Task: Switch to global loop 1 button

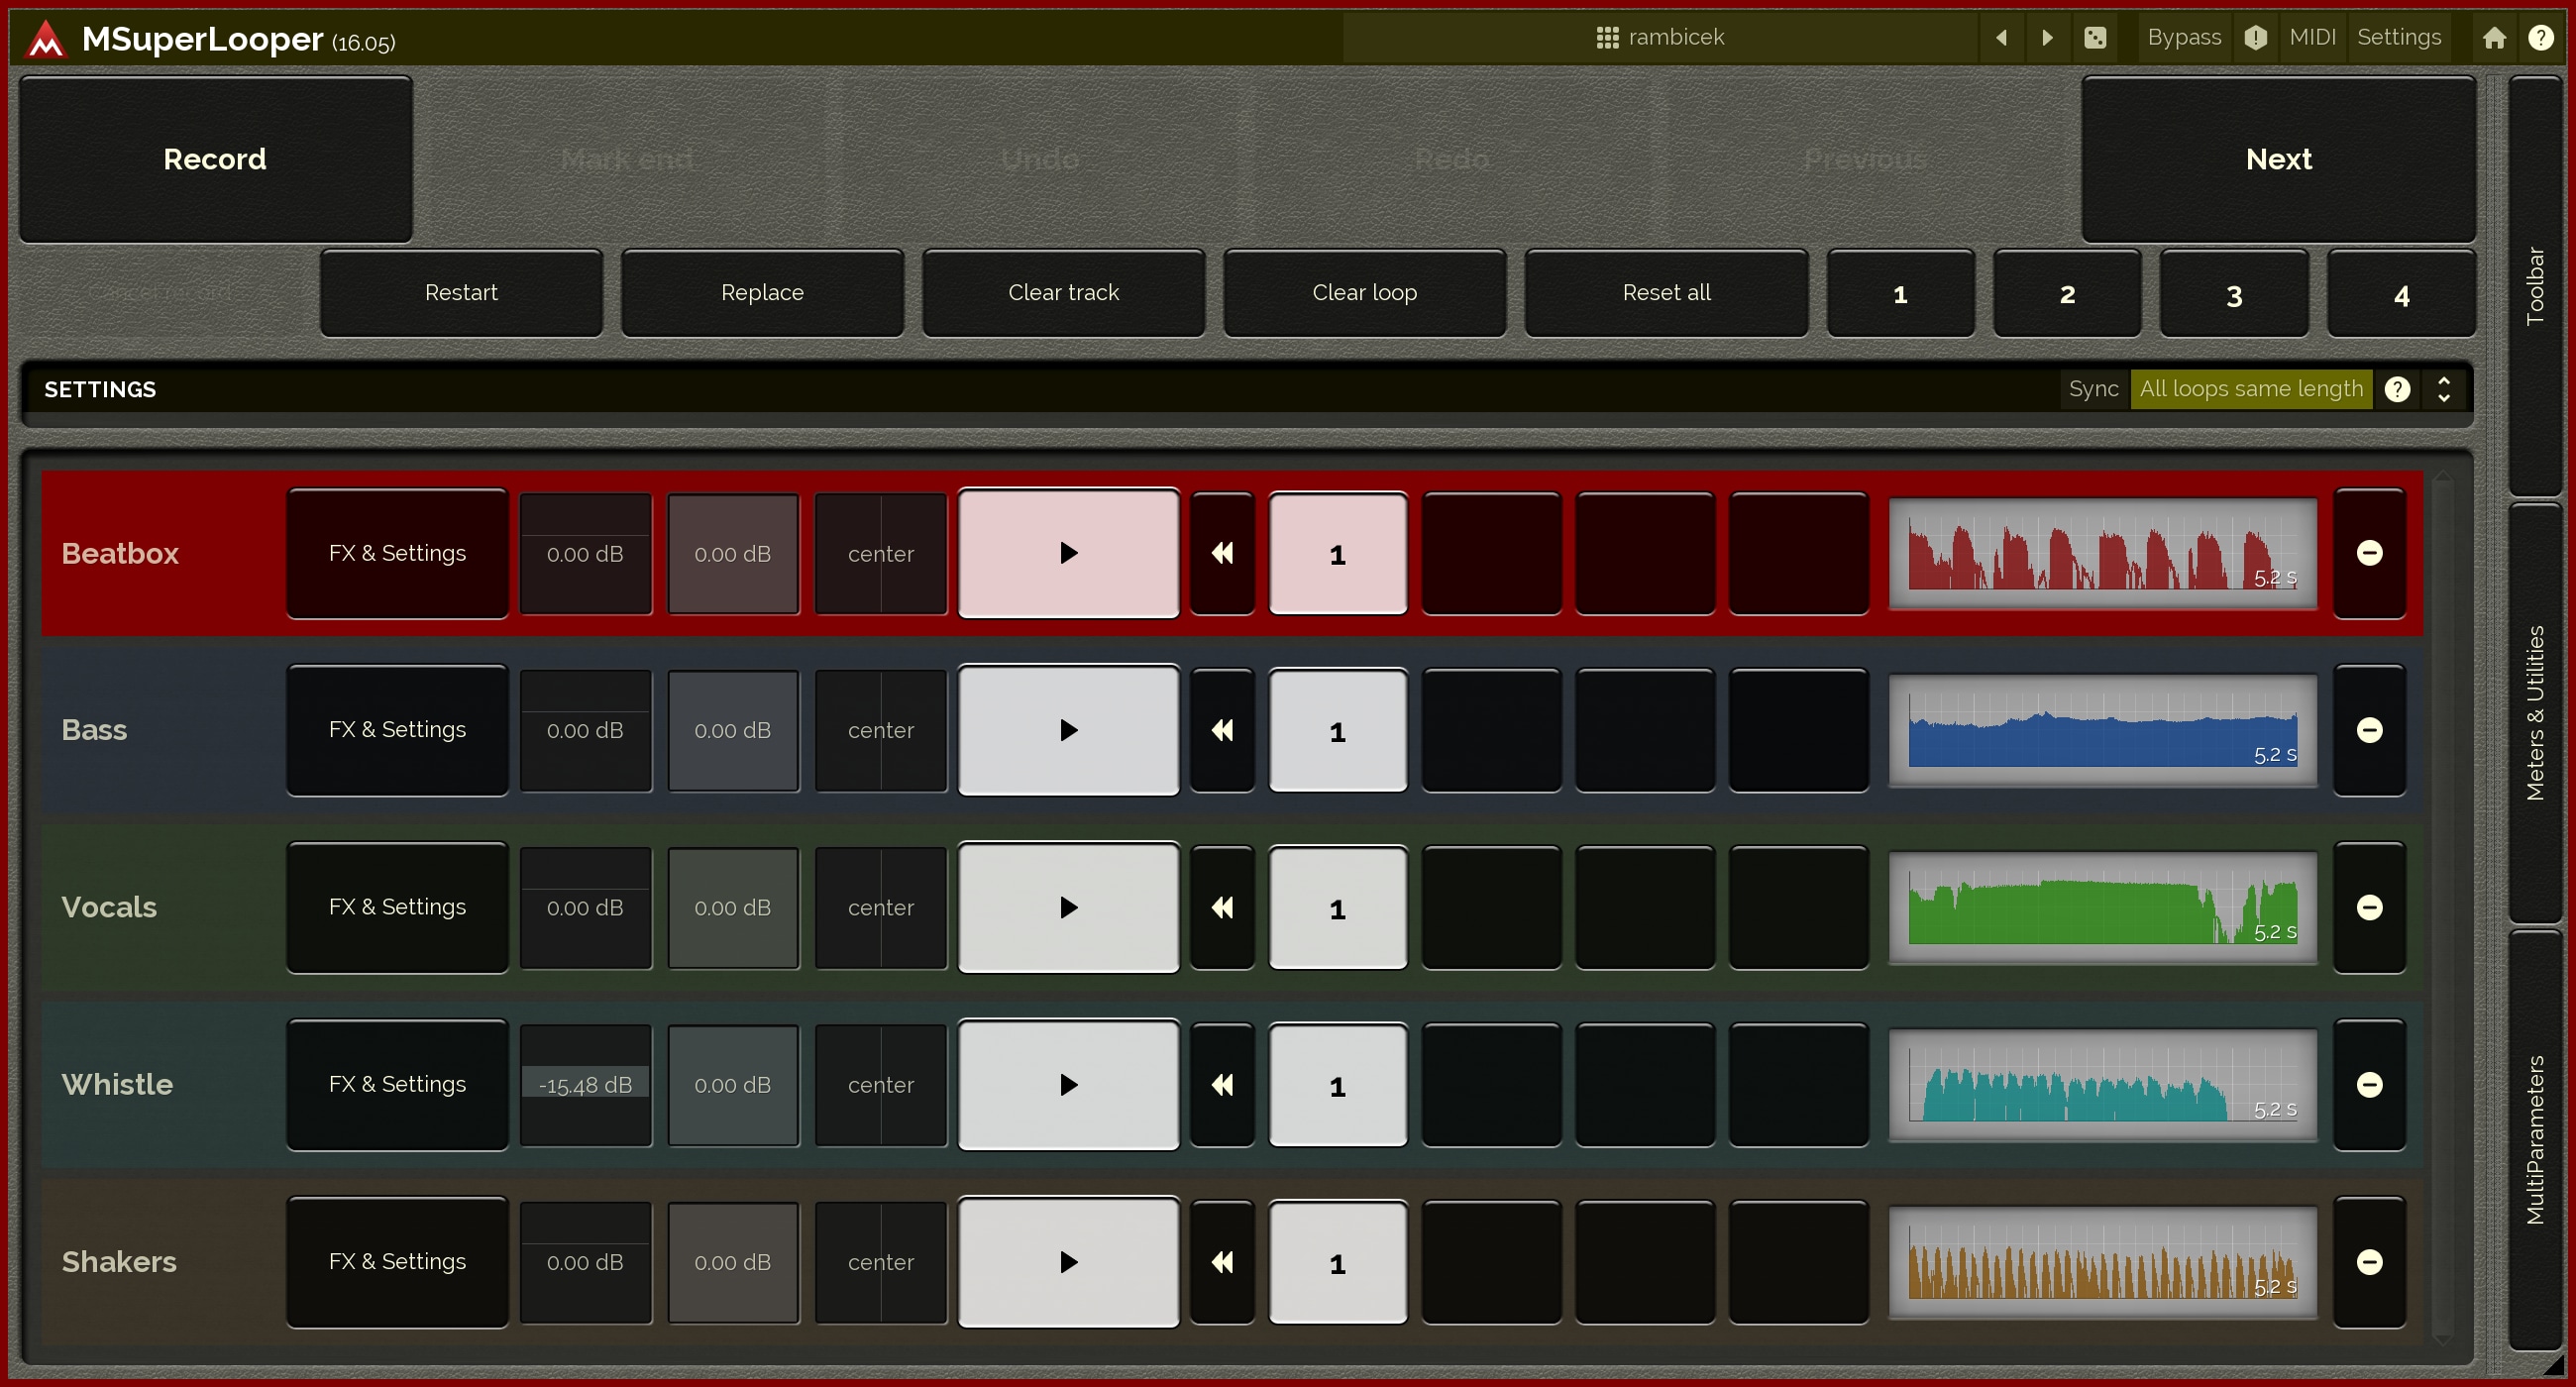Action: point(1900,294)
